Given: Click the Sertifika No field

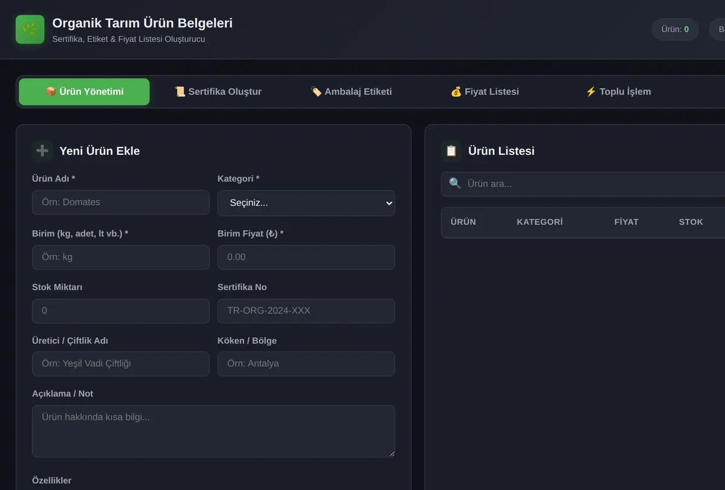Looking at the screenshot, I should (x=306, y=311).
